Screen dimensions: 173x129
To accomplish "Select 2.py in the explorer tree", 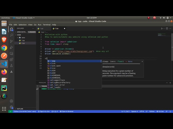I will click(x=23, y=43).
